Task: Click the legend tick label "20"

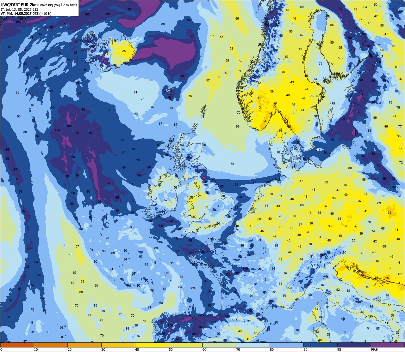Action: [x=69, y=349]
